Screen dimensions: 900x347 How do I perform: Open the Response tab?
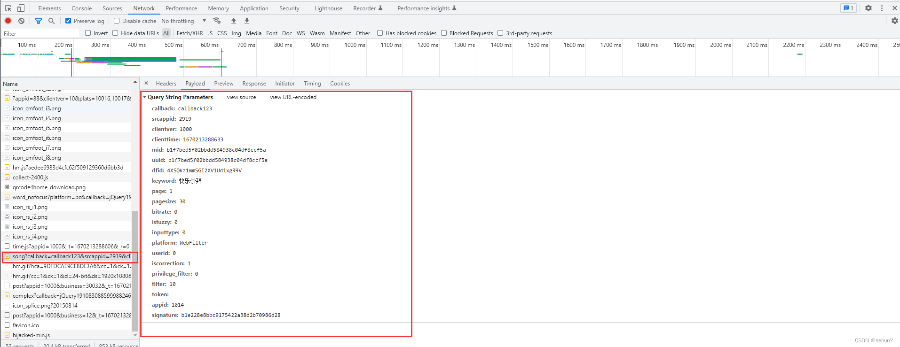[254, 84]
